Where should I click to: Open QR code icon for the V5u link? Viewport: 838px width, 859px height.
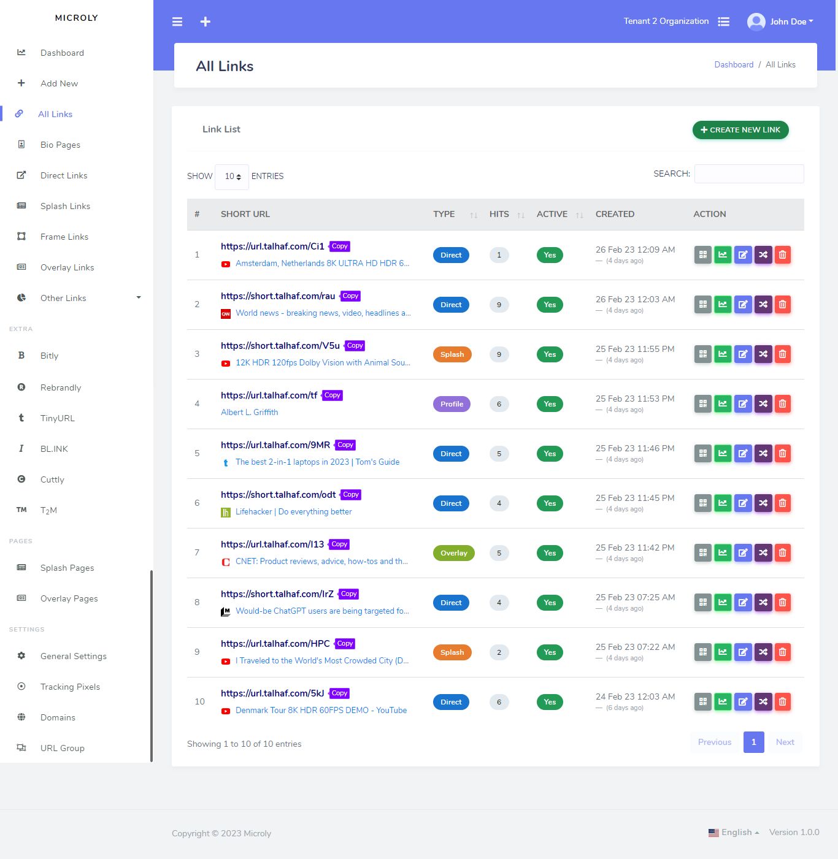703,354
